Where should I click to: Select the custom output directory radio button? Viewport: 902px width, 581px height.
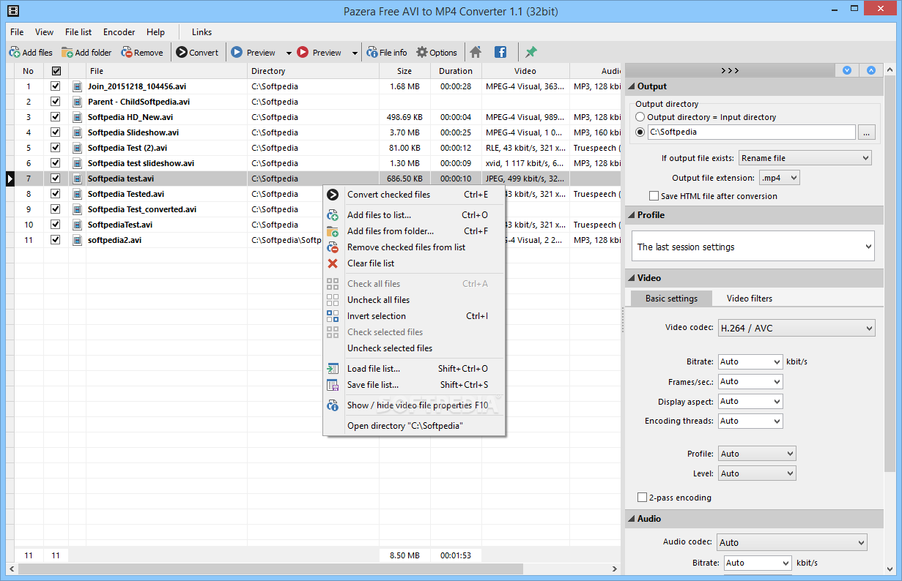pos(640,132)
